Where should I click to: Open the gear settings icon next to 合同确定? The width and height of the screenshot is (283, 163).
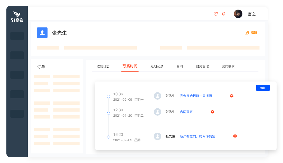[212, 112]
